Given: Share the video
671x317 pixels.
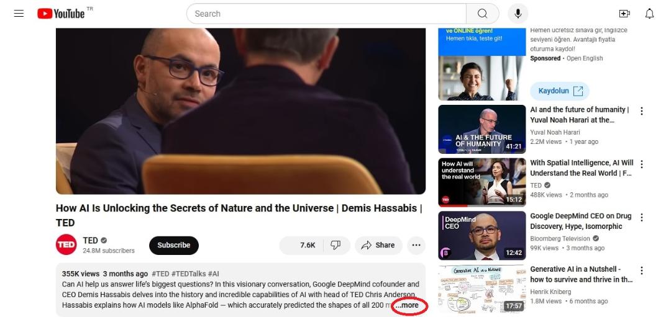Looking at the screenshot, I should (x=379, y=245).
